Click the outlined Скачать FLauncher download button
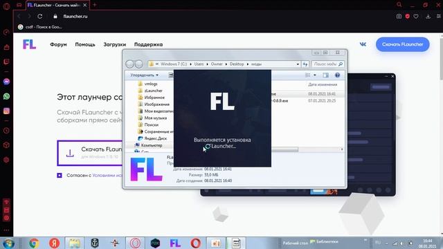 90,153
